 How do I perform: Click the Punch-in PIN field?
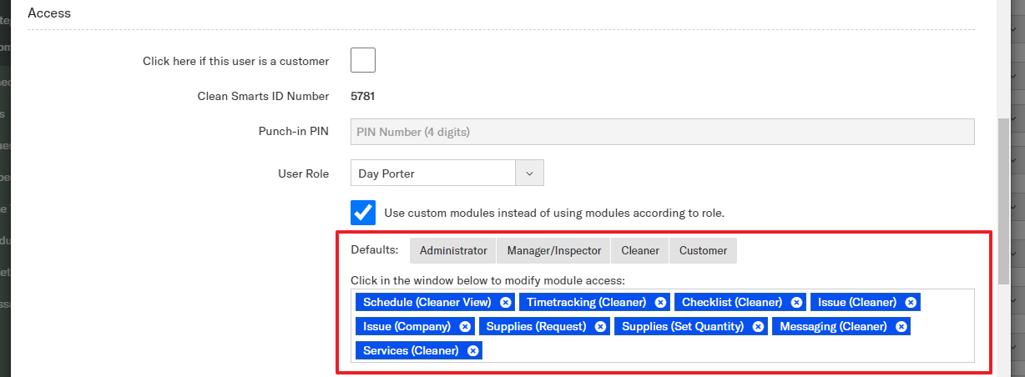coord(662,132)
